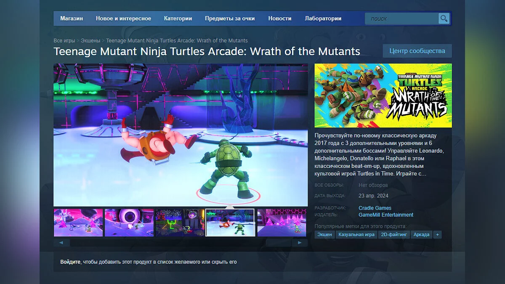Screen dimensions: 505x284
Task: Expand more tags with plus button
Action: click(437, 234)
